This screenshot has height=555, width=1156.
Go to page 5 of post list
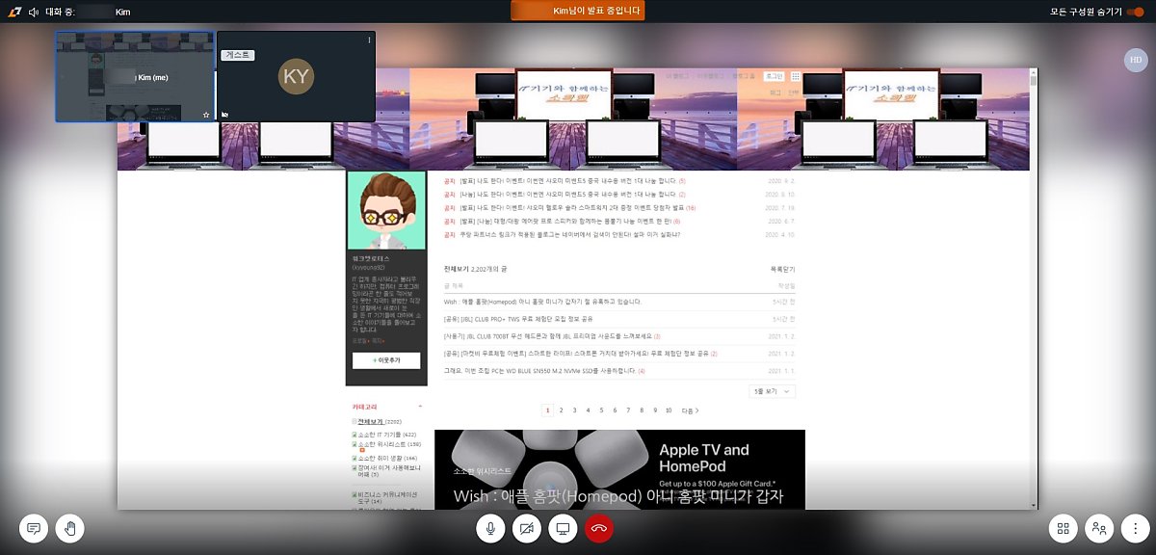(601, 410)
